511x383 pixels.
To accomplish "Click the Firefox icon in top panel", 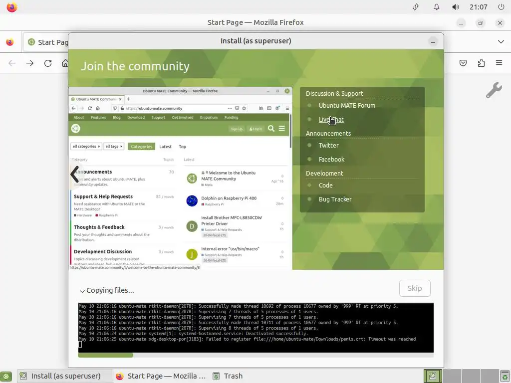I will (12, 7).
